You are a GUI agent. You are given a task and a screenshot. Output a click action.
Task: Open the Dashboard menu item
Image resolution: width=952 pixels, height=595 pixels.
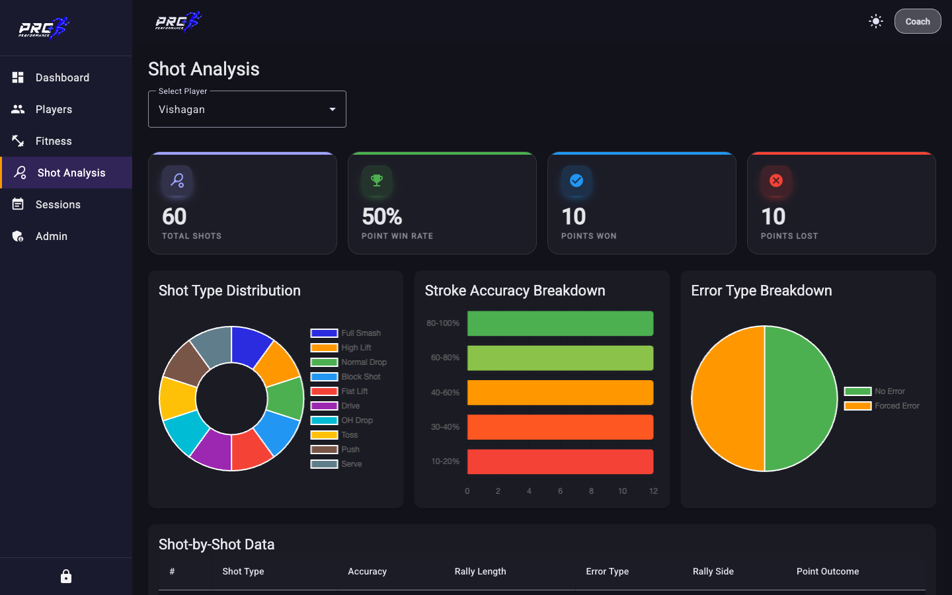coord(66,77)
